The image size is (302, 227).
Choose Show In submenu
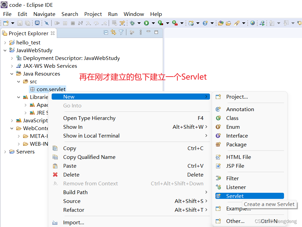[x=131, y=127]
